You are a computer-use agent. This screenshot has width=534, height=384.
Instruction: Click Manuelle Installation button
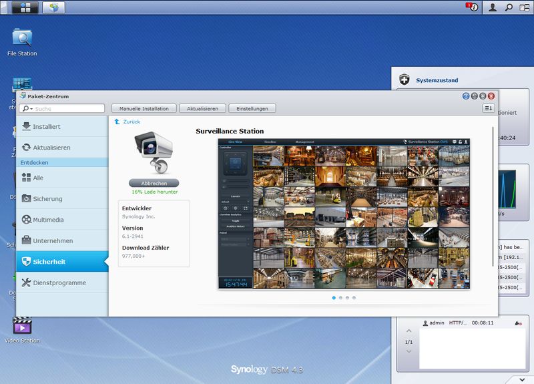click(144, 108)
